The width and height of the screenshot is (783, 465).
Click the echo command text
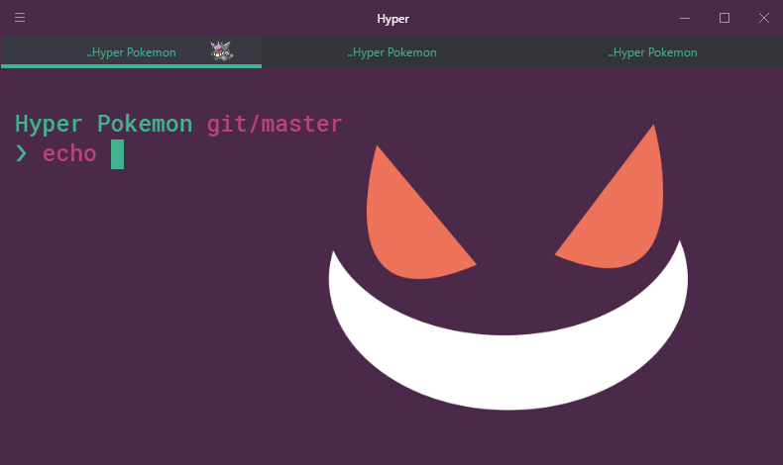(69, 154)
